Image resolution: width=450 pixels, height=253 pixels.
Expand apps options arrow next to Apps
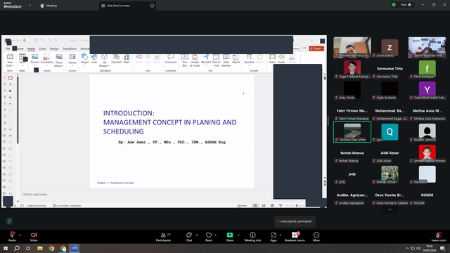point(280,235)
